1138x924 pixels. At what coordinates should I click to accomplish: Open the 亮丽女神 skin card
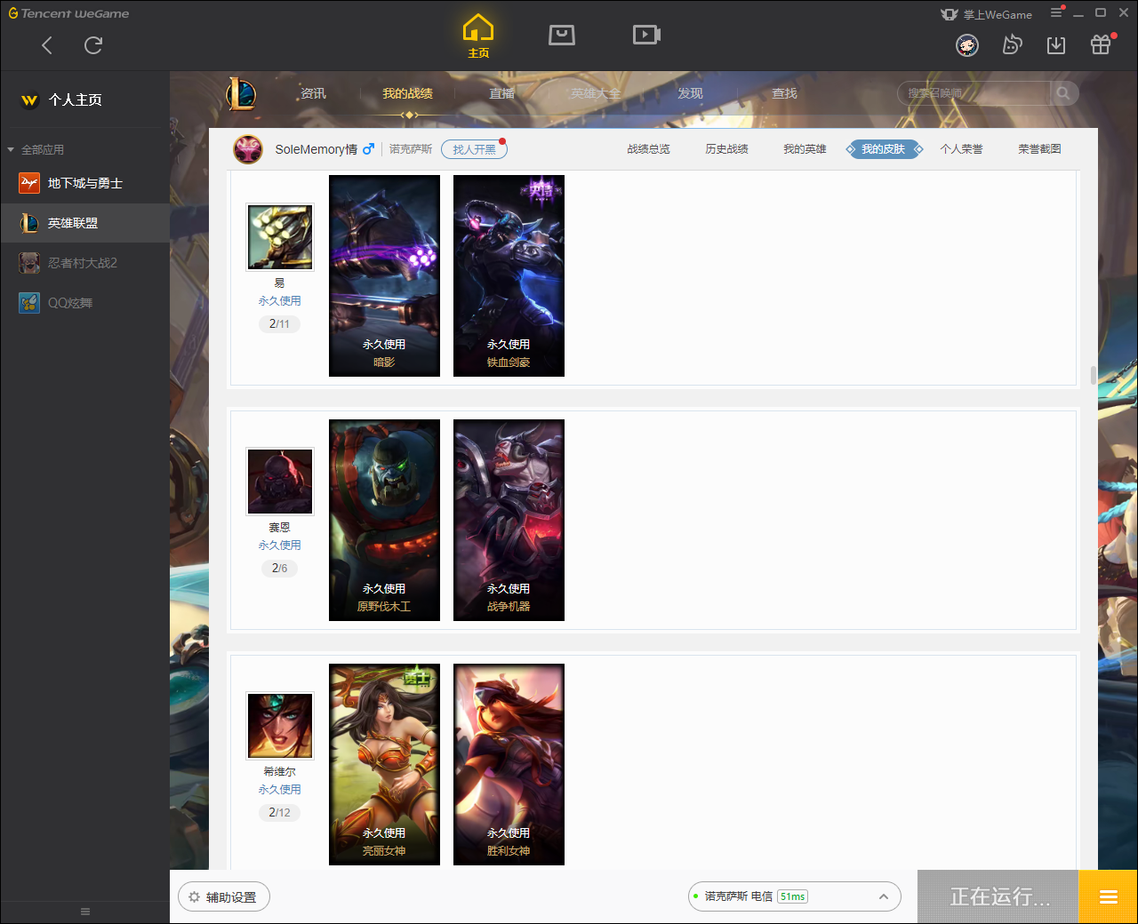384,764
